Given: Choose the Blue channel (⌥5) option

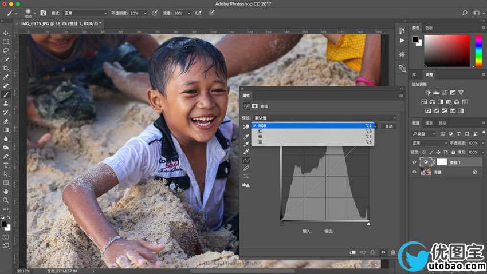Looking at the screenshot, I should pyautogui.click(x=313, y=142).
